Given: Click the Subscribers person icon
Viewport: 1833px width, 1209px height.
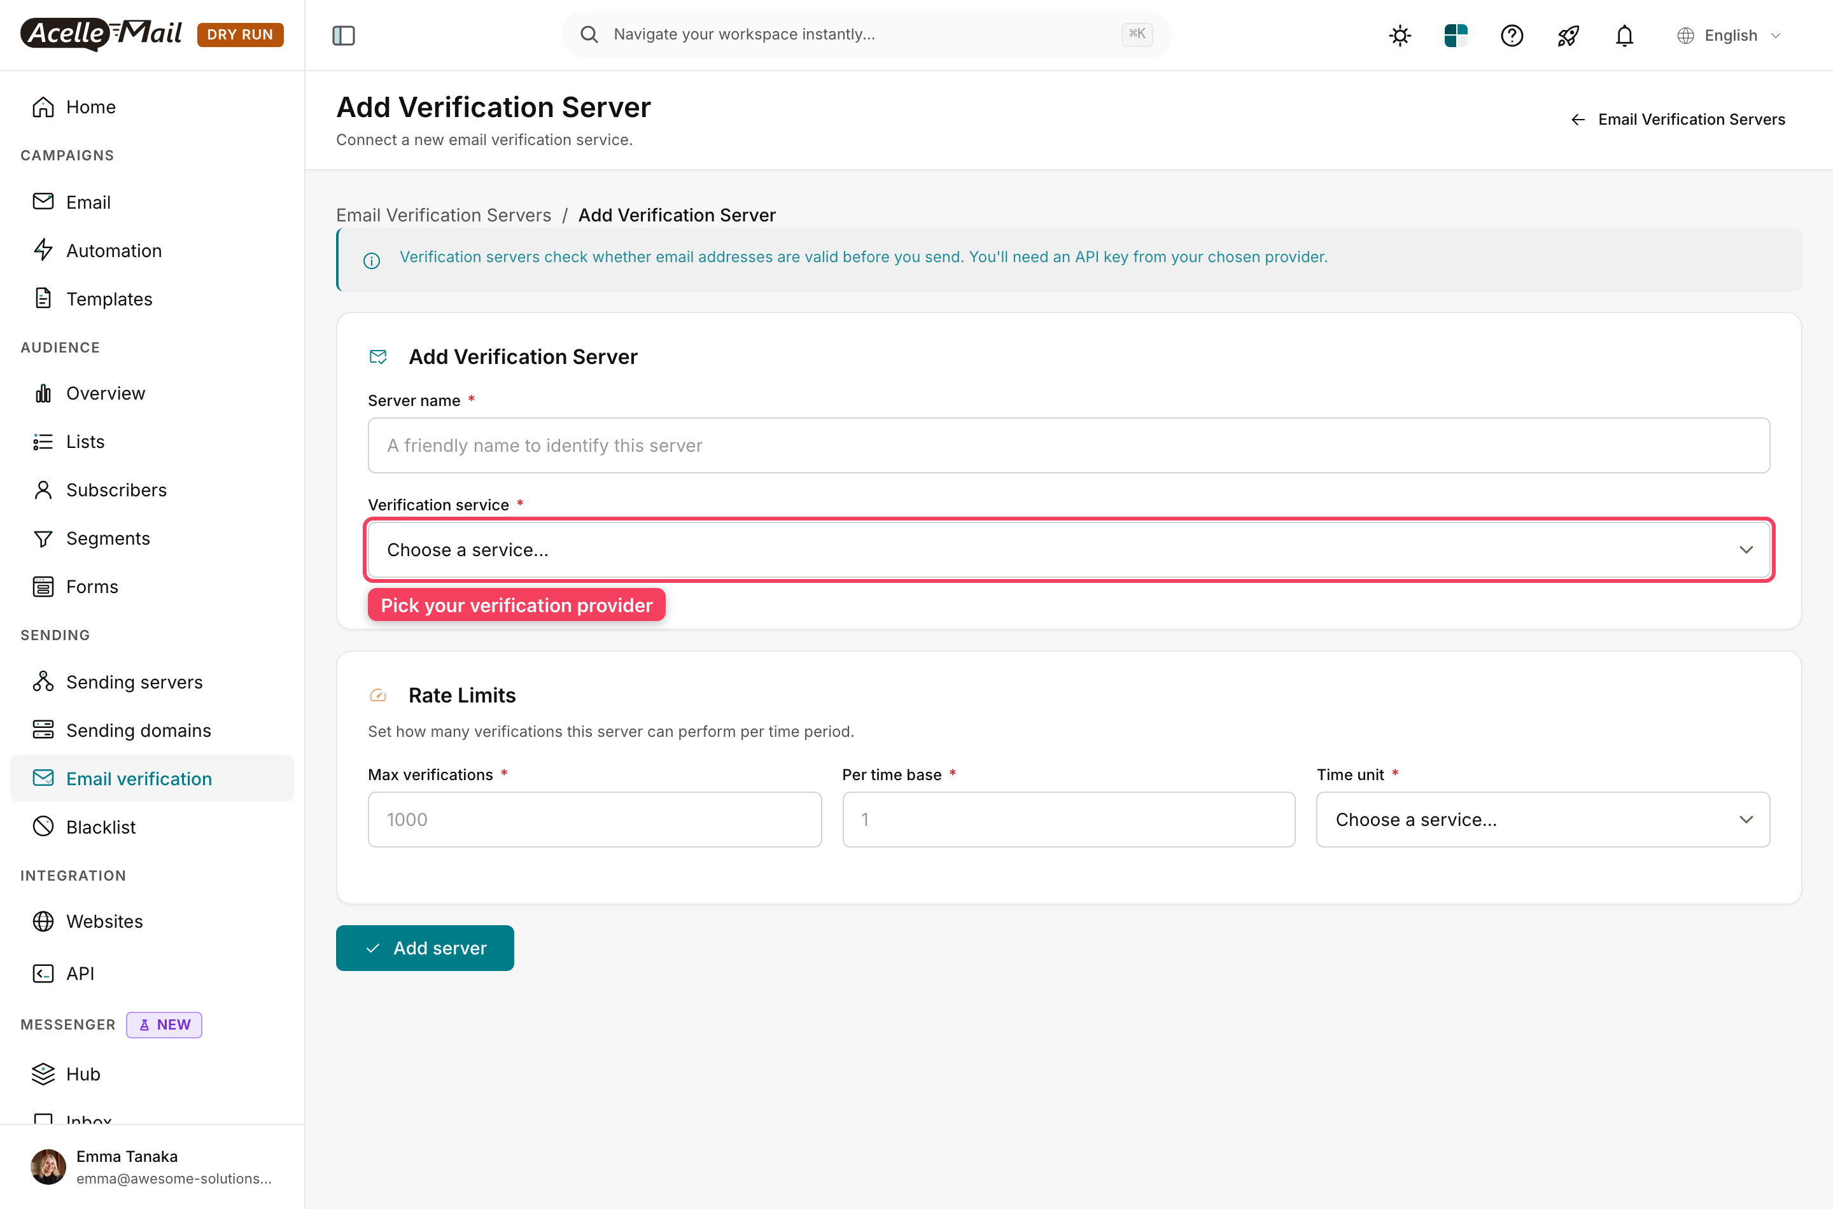Looking at the screenshot, I should point(43,489).
